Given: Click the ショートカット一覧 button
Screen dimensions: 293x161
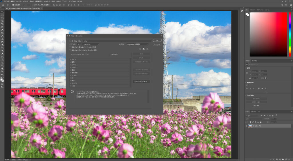Looking at the screenshot, I should (141, 82).
